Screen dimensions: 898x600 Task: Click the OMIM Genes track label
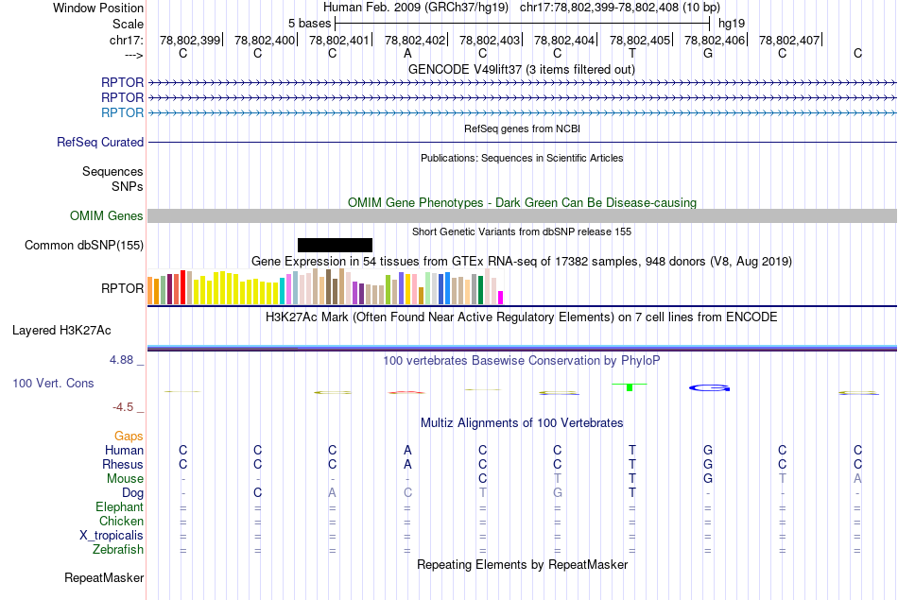[x=107, y=215]
